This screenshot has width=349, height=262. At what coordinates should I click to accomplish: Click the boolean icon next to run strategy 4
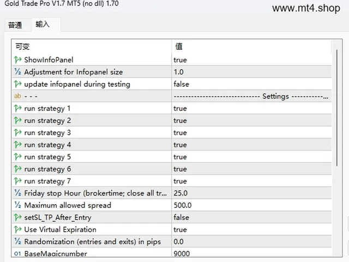point(17,145)
